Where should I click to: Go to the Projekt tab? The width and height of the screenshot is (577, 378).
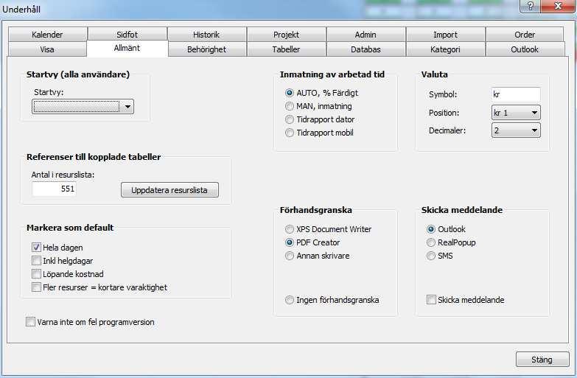pos(286,35)
